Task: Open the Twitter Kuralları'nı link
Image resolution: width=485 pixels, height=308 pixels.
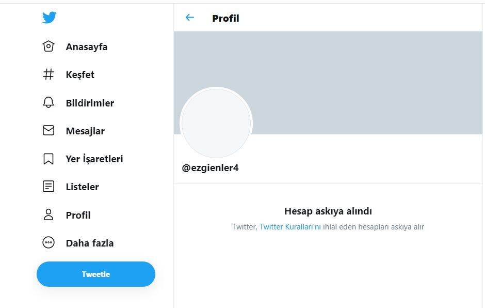Action: [290, 227]
